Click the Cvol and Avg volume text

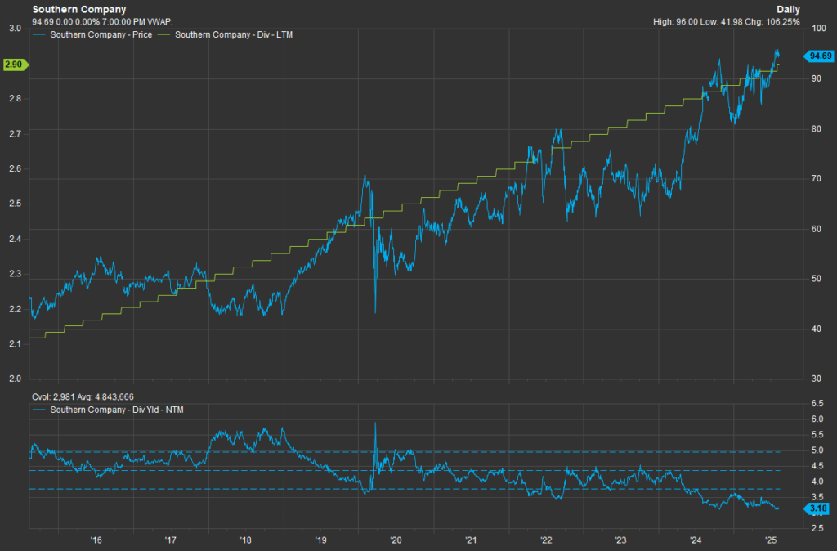tap(83, 396)
